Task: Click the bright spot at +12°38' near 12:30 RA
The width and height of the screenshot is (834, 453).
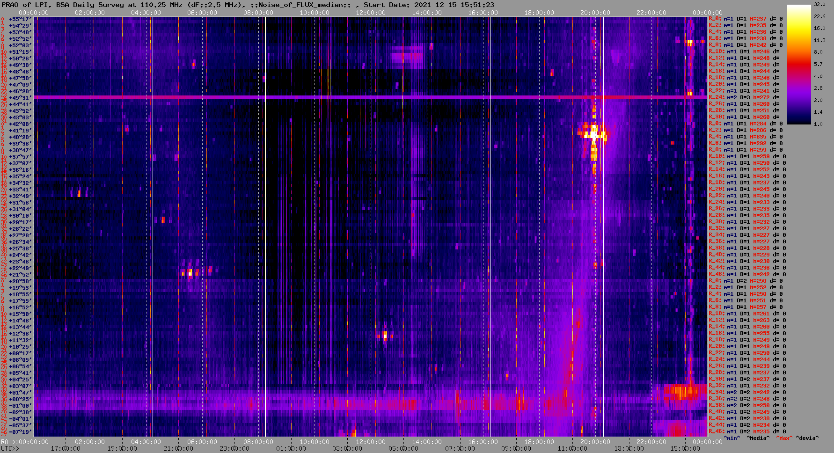Action: 385,335
